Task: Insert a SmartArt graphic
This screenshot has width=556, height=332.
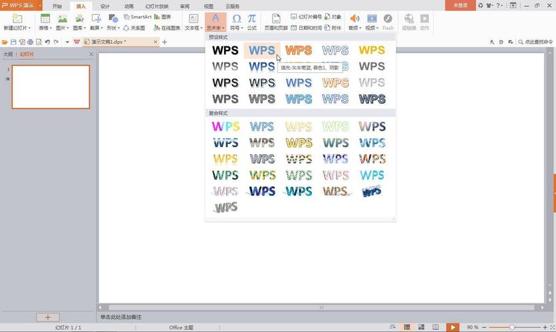Action: [x=138, y=17]
